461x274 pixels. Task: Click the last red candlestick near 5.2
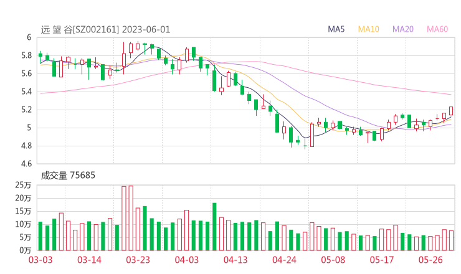tap(451, 111)
